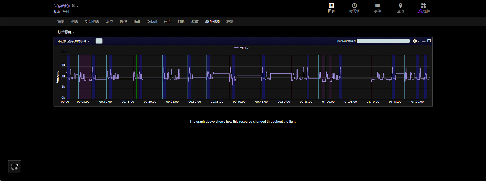Viewport: 486px width, 181px height.
Task: Open the QR code button
Action: [15, 167]
